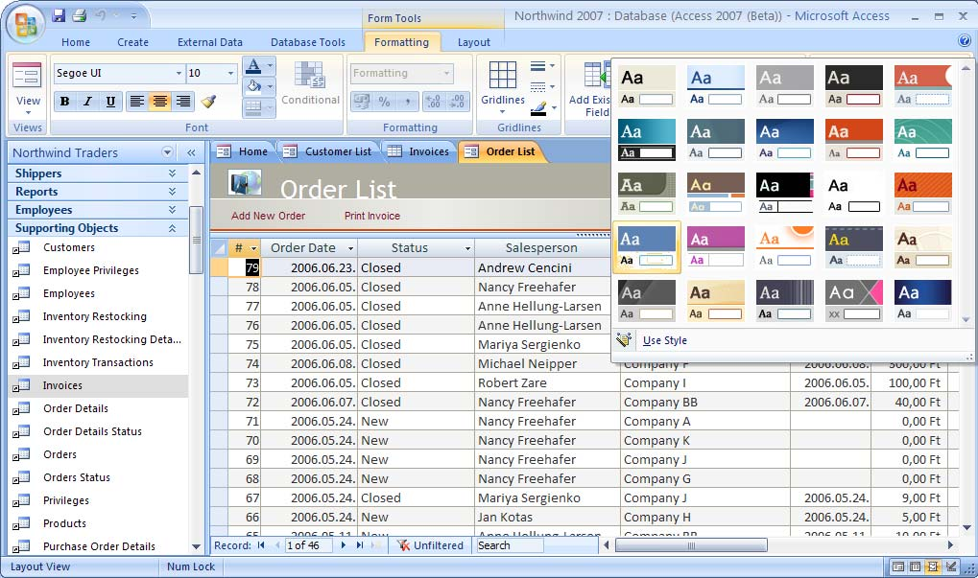Screen dimensions: 978x578
Task: Click the Add Existing Fields icon
Action: (596, 76)
